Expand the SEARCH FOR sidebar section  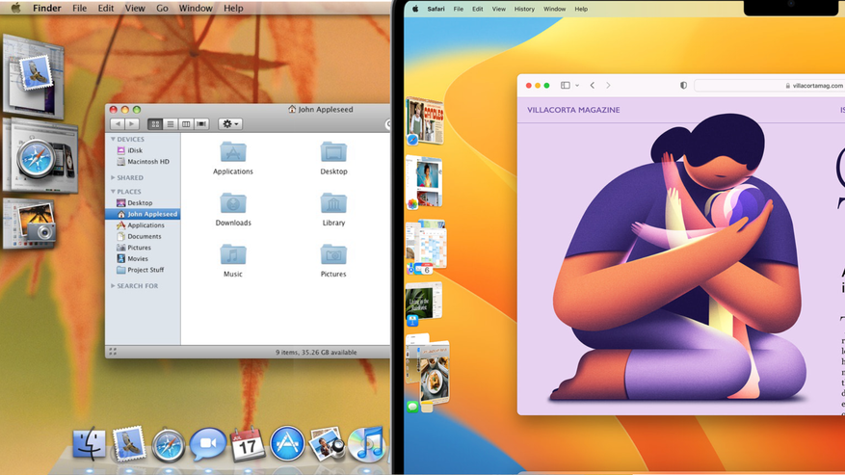[x=113, y=286]
